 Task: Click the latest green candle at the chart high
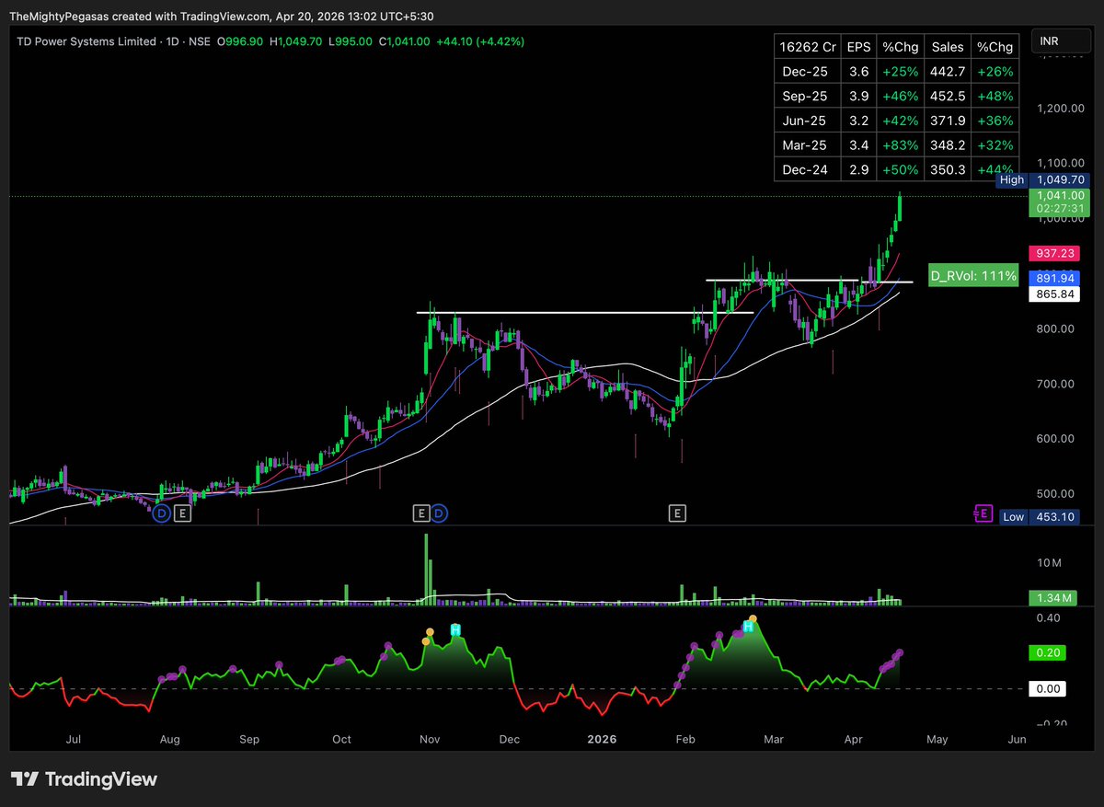coord(900,208)
